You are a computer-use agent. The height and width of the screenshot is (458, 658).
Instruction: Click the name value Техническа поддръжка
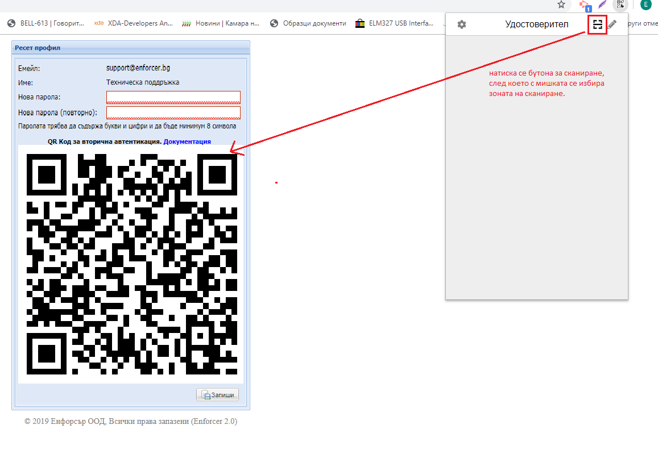coord(143,82)
